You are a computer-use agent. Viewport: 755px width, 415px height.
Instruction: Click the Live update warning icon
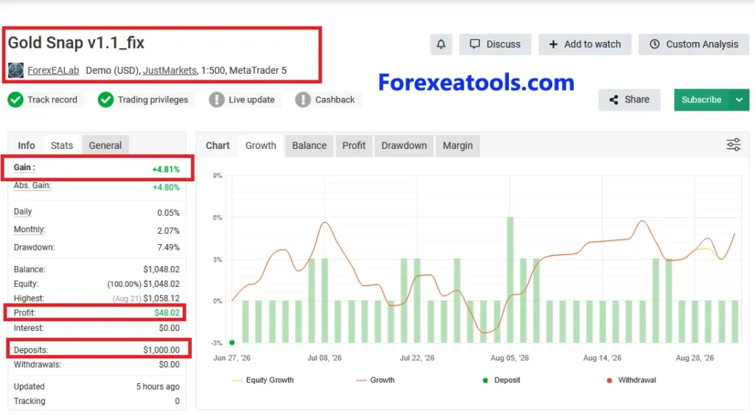pos(217,100)
